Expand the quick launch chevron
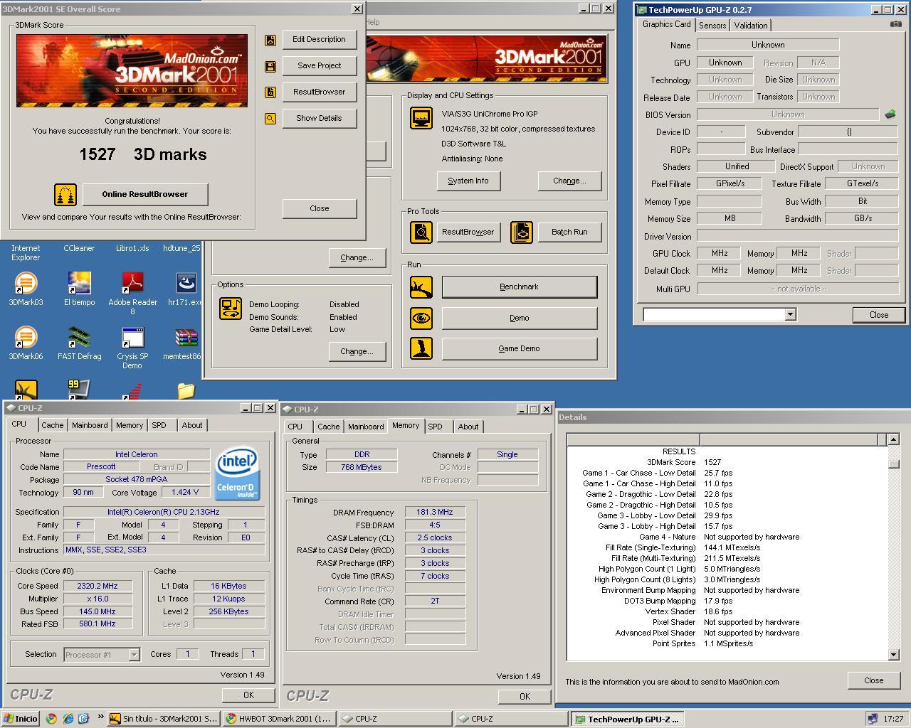 (x=100, y=717)
